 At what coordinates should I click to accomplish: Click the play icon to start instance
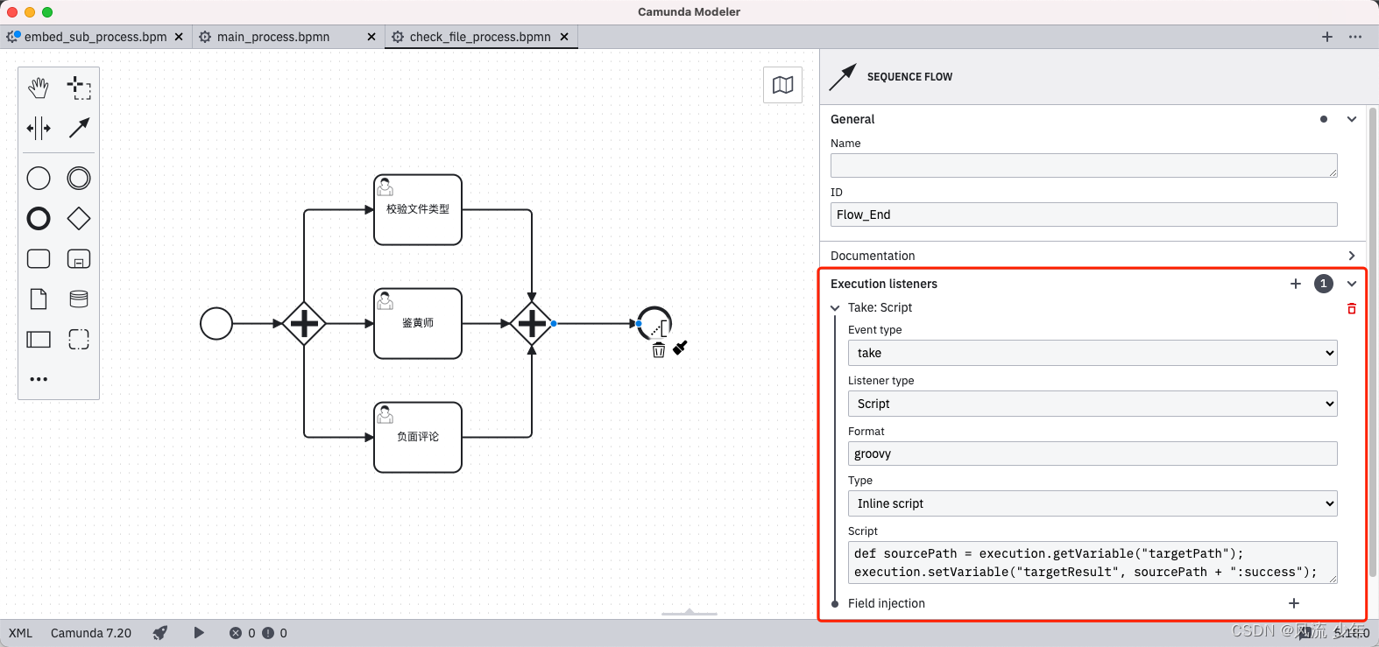click(199, 633)
